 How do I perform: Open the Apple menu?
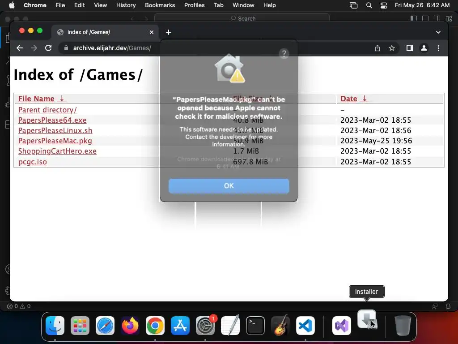[x=12, y=5]
